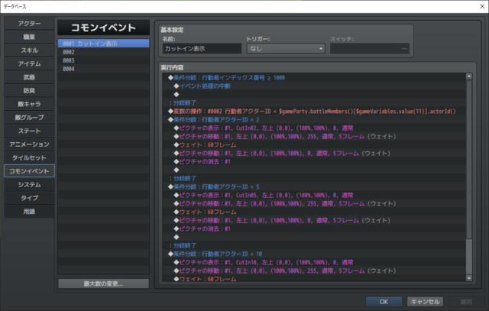489x311 pixels.
Task: Click the disabled スイッチ selector field
Action: [x=370, y=49]
